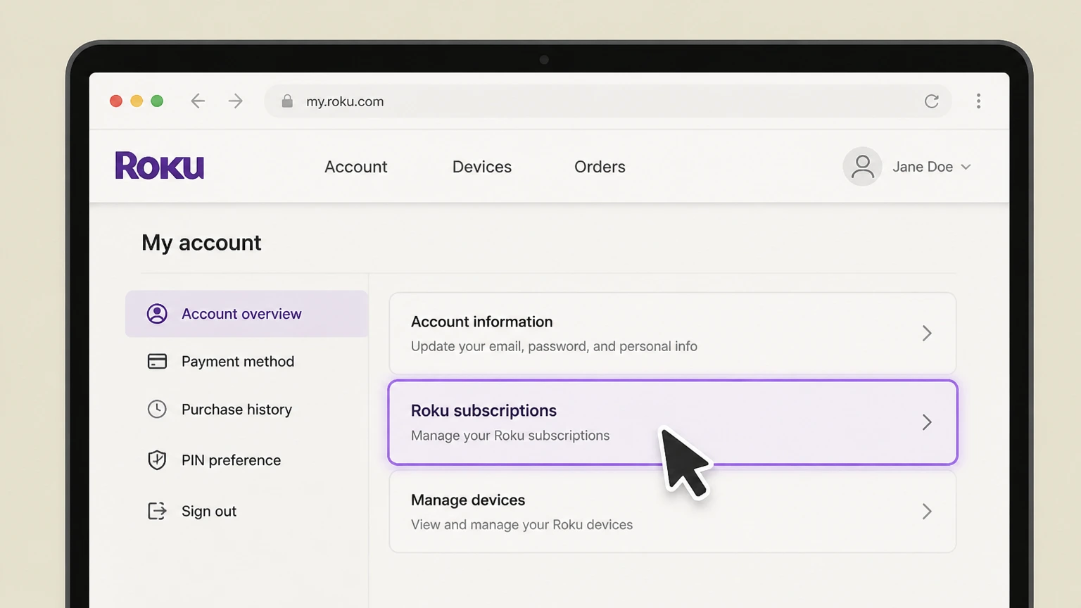This screenshot has width=1081, height=608.
Task: Click the padlock icon in address bar
Action: click(287, 101)
